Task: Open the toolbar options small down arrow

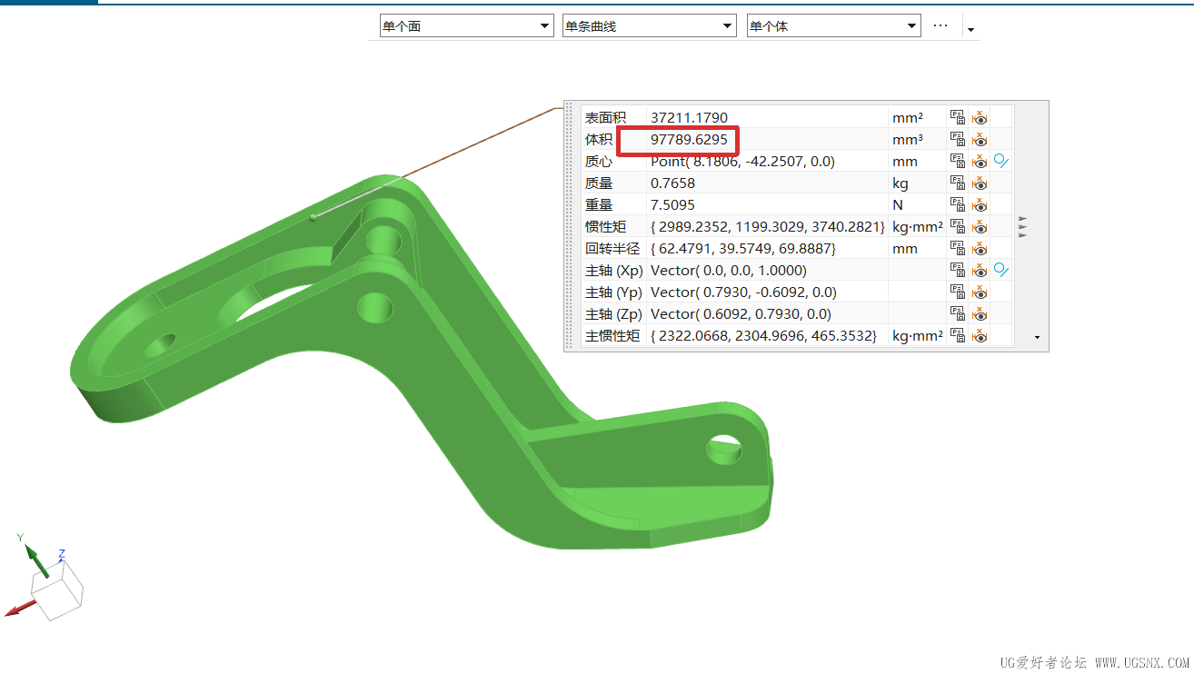Action: [x=970, y=30]
